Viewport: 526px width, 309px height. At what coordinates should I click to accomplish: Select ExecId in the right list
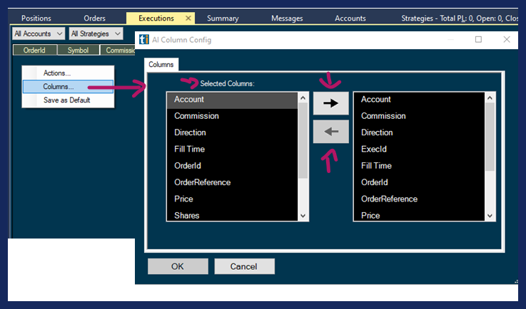coord(375,149)
